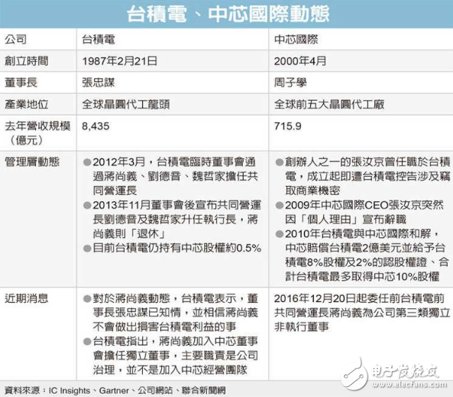
Task: Click the www.elecfans.com watermark URL
Action: click(x=409, y=384)
